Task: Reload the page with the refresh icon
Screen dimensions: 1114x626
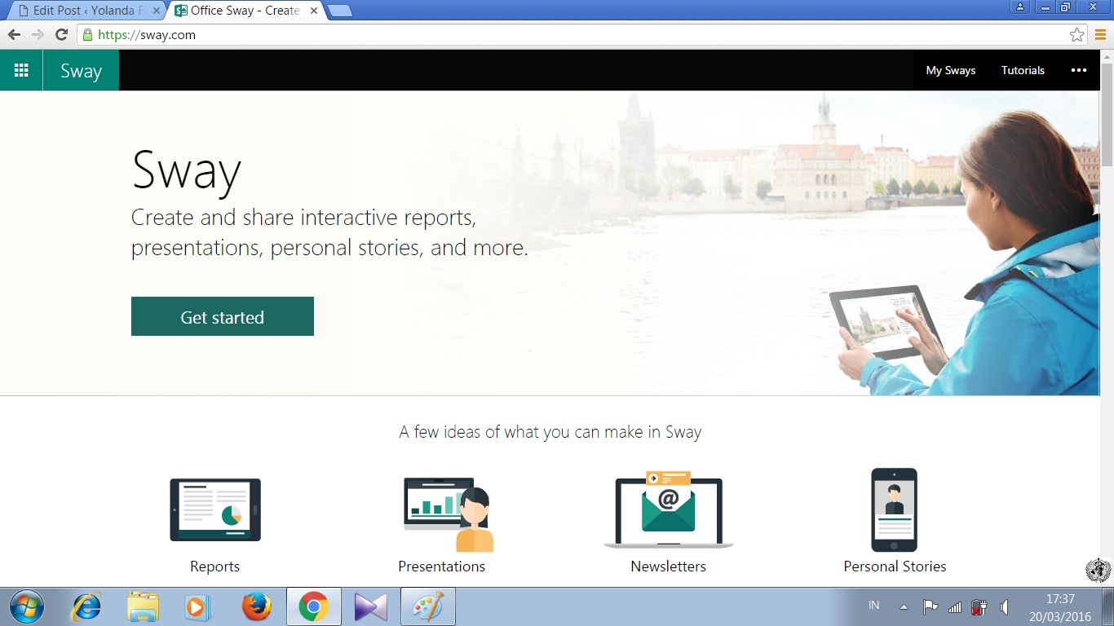Action: click(x=61, y=34)
